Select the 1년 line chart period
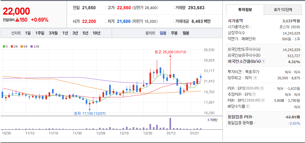 65,33
